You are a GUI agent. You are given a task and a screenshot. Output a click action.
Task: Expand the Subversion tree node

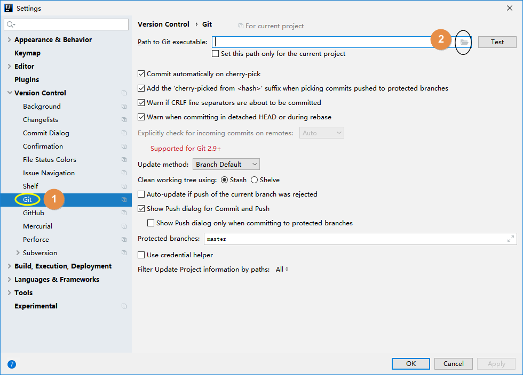pyautogui.click(x=18, y=253)
